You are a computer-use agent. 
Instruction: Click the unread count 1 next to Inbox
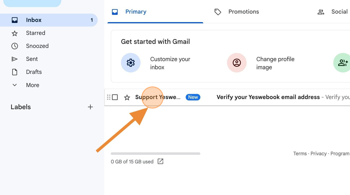click(92, 20)
